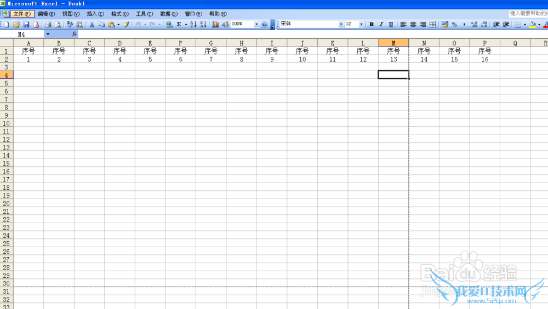
Task: Apply borders using Borders button
Action: [x=518, y=25]
